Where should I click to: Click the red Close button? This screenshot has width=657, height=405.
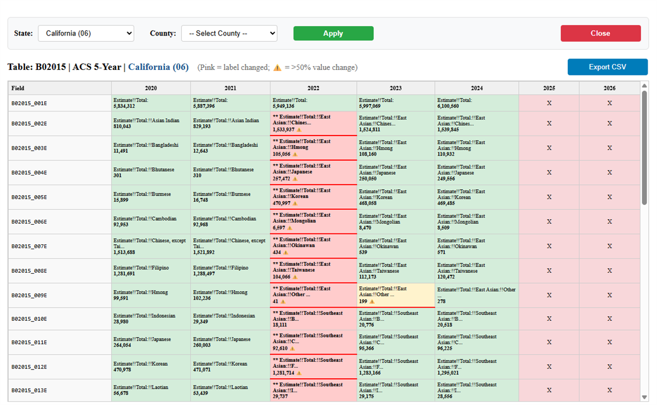601,33
